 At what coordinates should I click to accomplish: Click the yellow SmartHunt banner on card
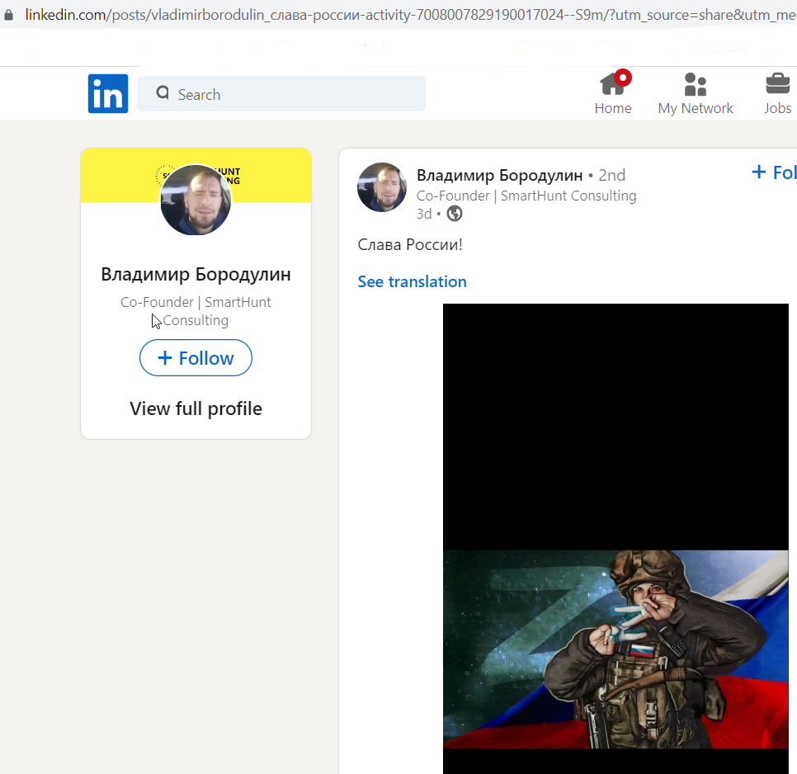tap(196, 176)
